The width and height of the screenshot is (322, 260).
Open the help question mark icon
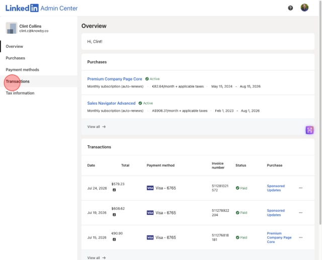click(x=290, y=8)
